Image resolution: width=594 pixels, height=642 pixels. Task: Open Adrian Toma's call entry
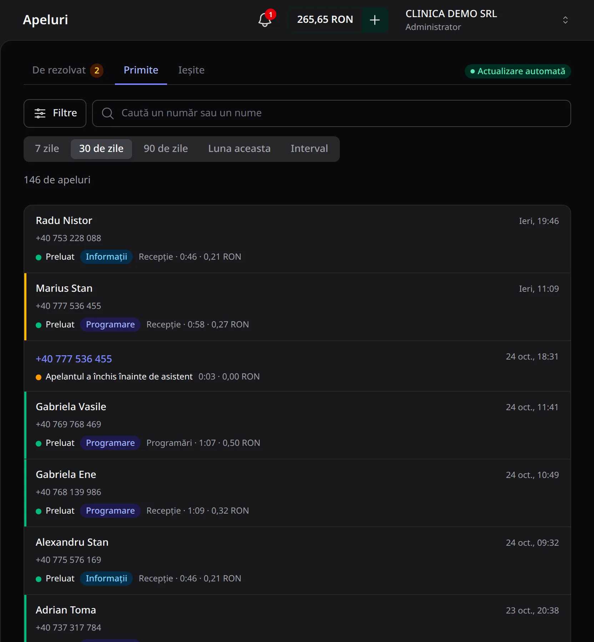click(x=297, y=618)
